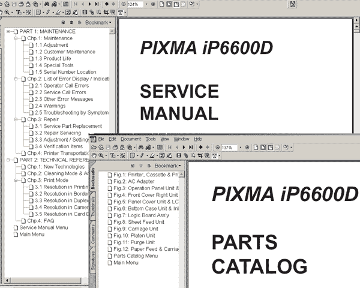Click Print icon in Parts Catalog toolbar

coord(115,148)
